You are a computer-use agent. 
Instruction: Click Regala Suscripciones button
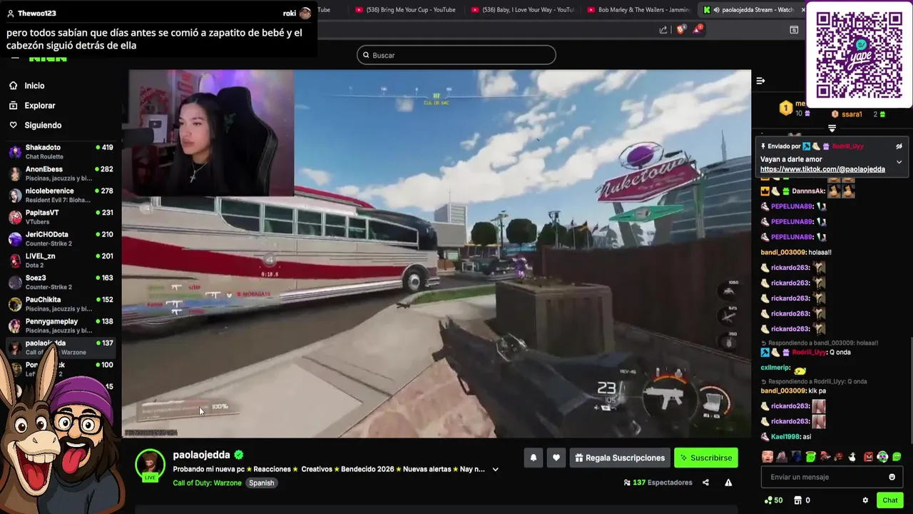click(620, 458)
